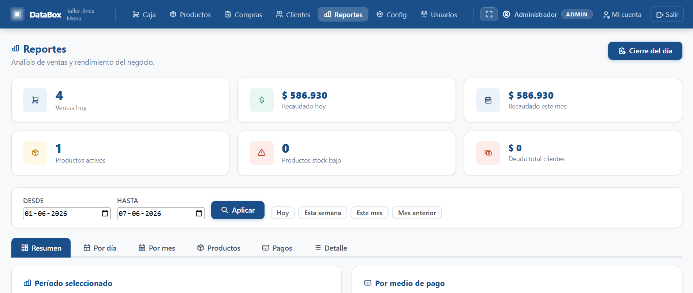Click the Recaudado este mes calendar icon

click(488, 100)
